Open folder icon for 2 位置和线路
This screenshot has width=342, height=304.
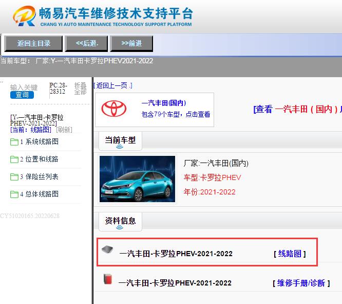coord(14,159)
